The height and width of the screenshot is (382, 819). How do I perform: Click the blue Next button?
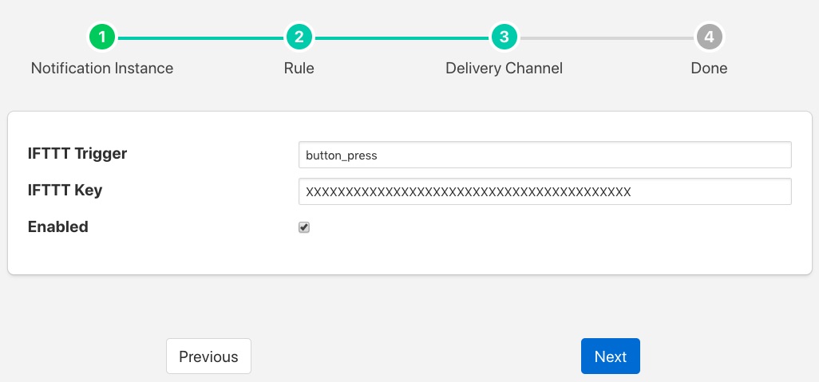(x=610, y=356)
